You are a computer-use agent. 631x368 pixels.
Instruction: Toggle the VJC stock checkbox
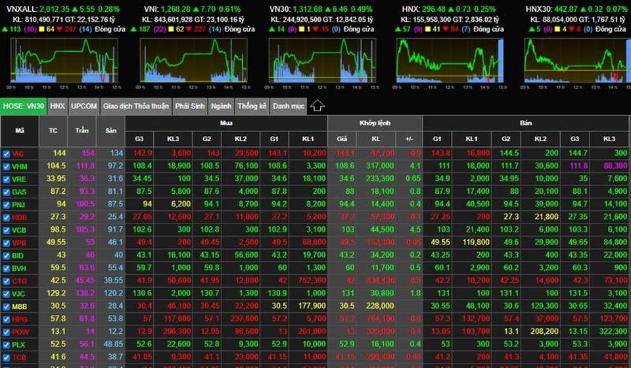pos(6,294)
